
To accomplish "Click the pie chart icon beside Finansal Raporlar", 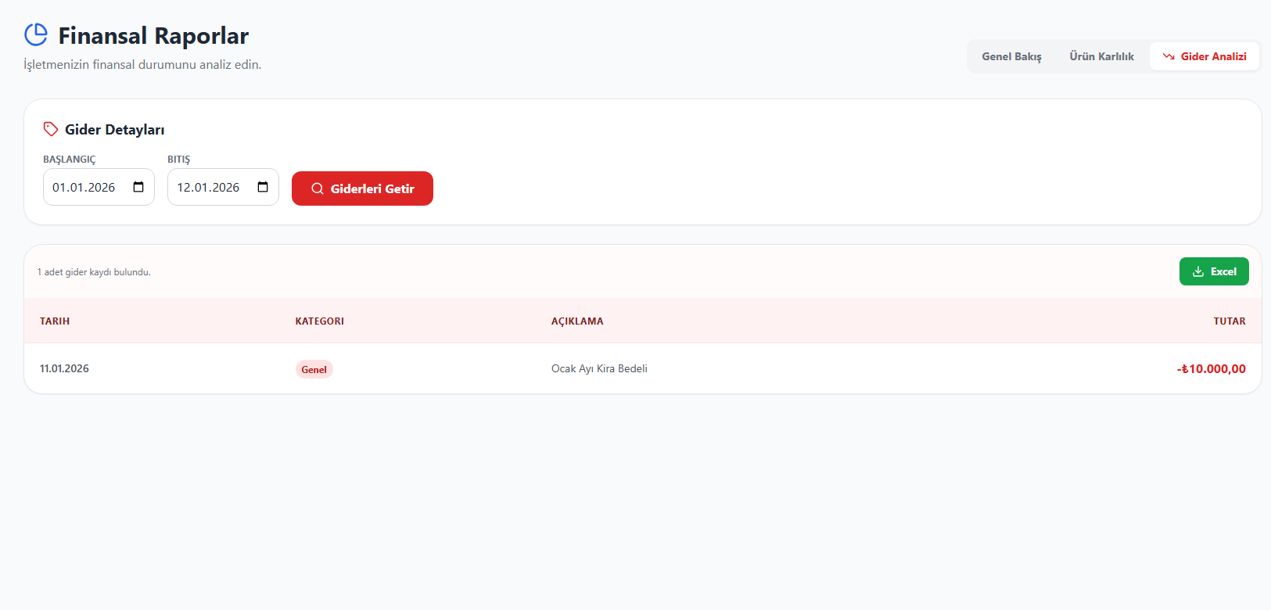I will pyautogui.click(x=36, y=35).
